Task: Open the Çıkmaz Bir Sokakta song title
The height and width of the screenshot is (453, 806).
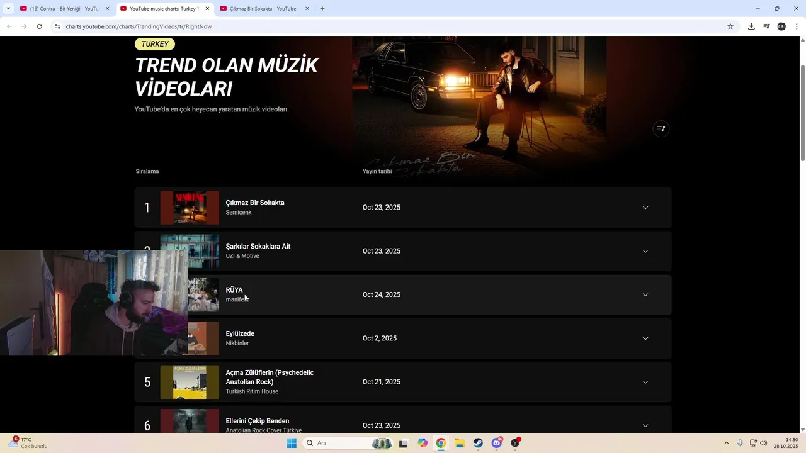Action: click(x=255, y=203)
